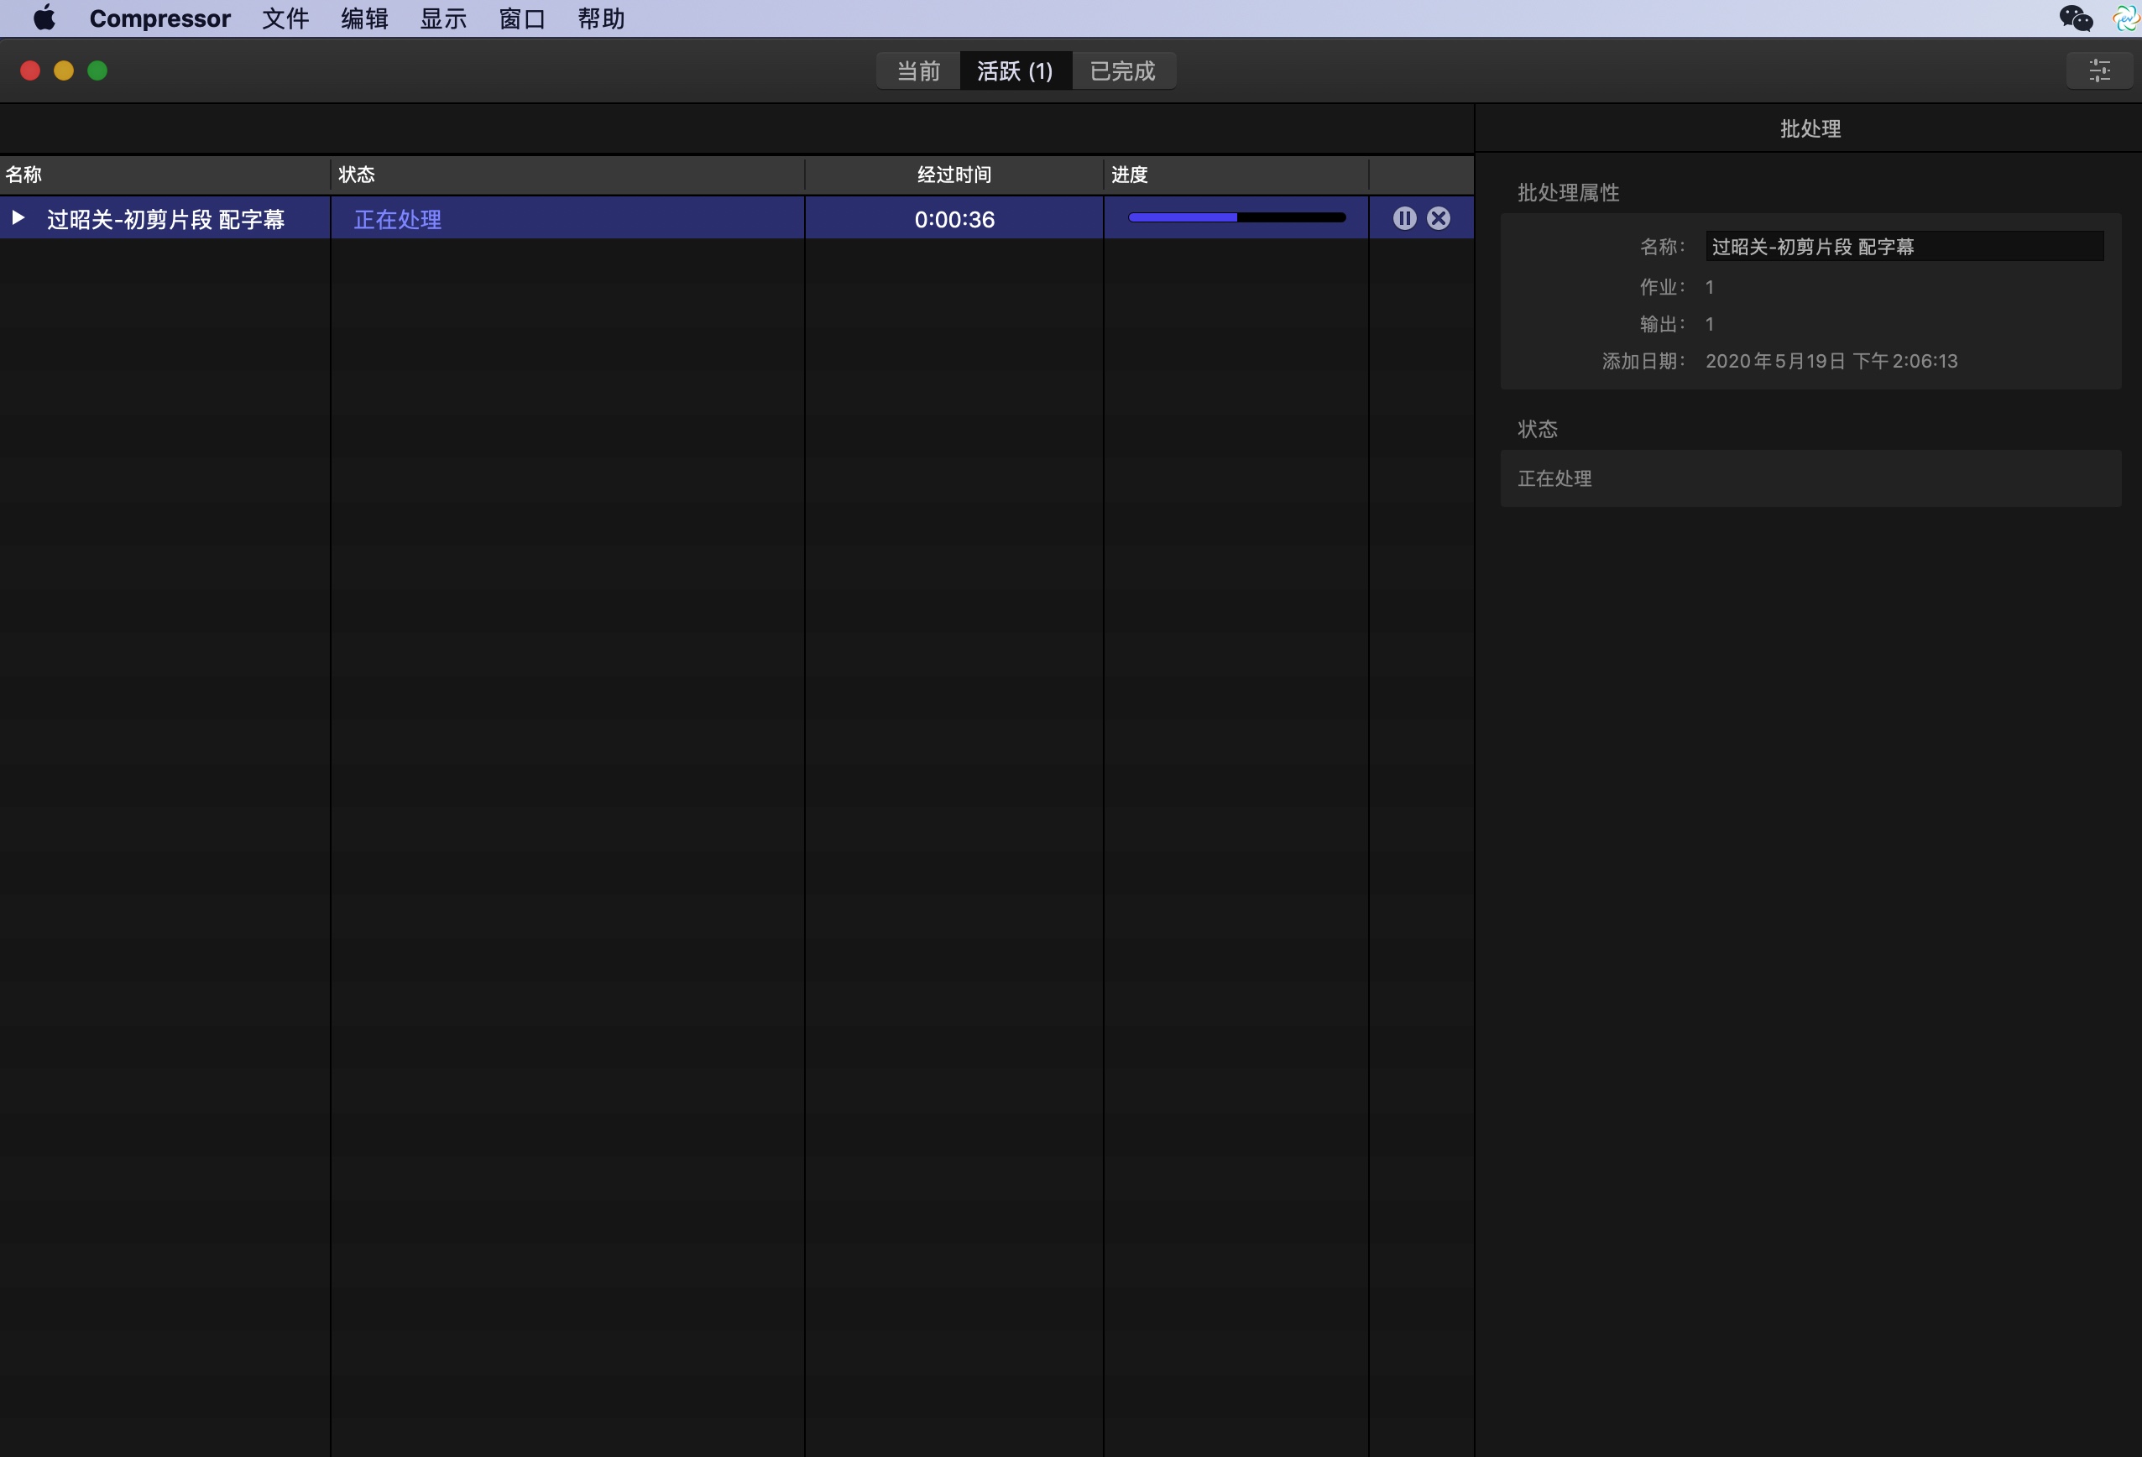Image resolution: width=2142 pixels, height=1457 pixels.
Task: Open the 显示 menu
Action: 443,18
